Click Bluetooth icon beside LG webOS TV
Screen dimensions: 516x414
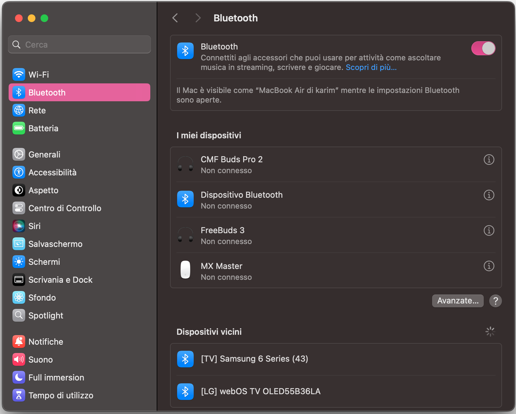[185, 392]
